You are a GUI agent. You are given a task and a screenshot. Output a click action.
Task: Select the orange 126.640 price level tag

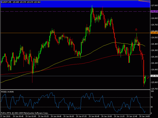[154, 33]
